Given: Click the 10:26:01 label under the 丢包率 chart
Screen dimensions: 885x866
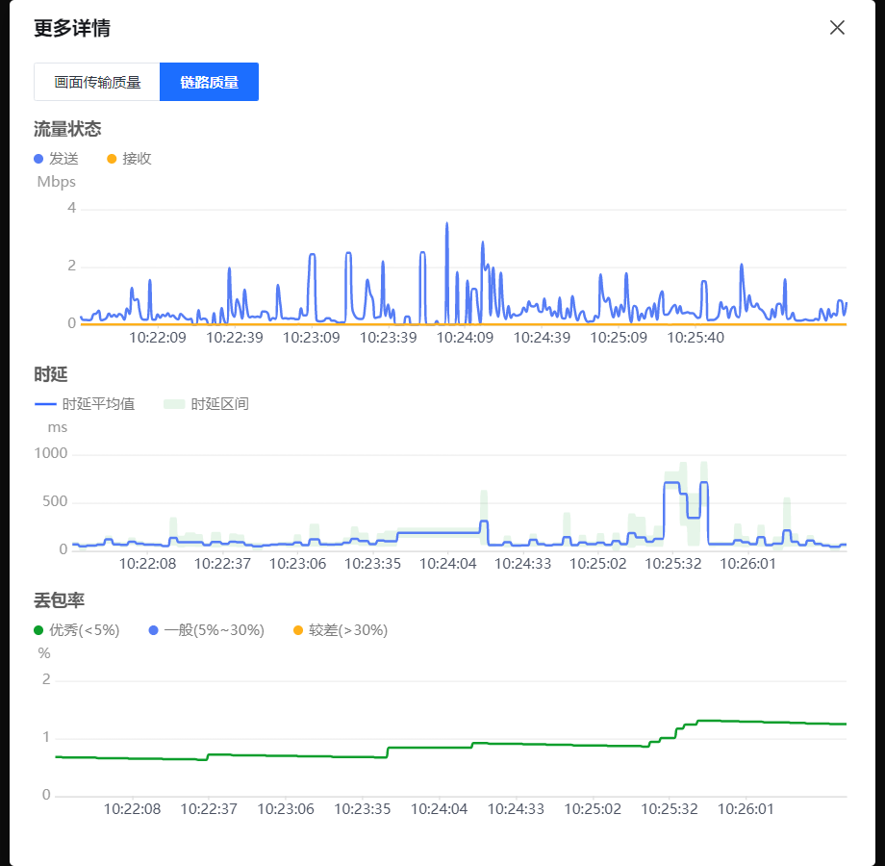Looking at the screenshot, I should 746,809.
